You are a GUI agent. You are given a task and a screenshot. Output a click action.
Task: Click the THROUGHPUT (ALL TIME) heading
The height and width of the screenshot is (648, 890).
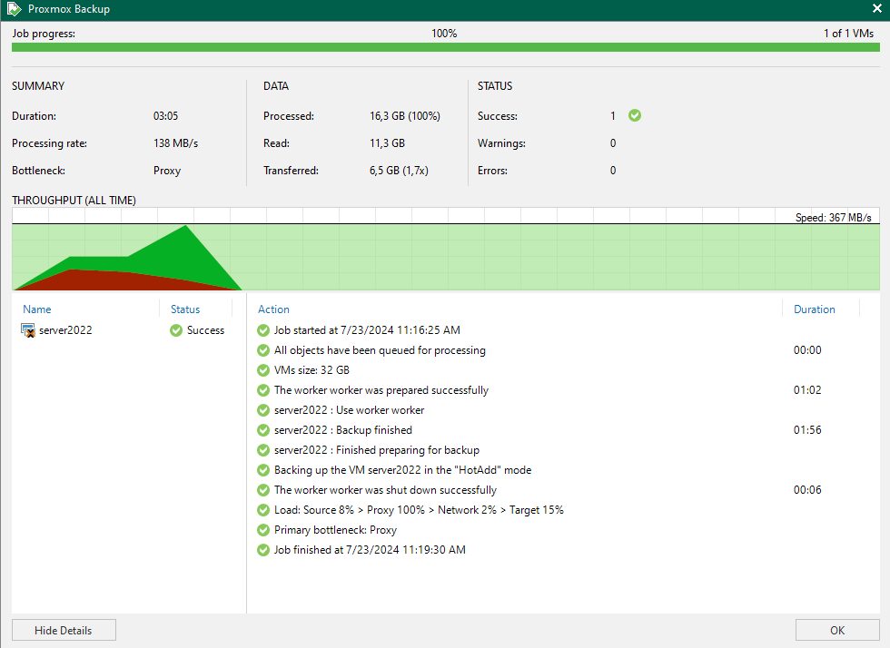coord(74,201)
